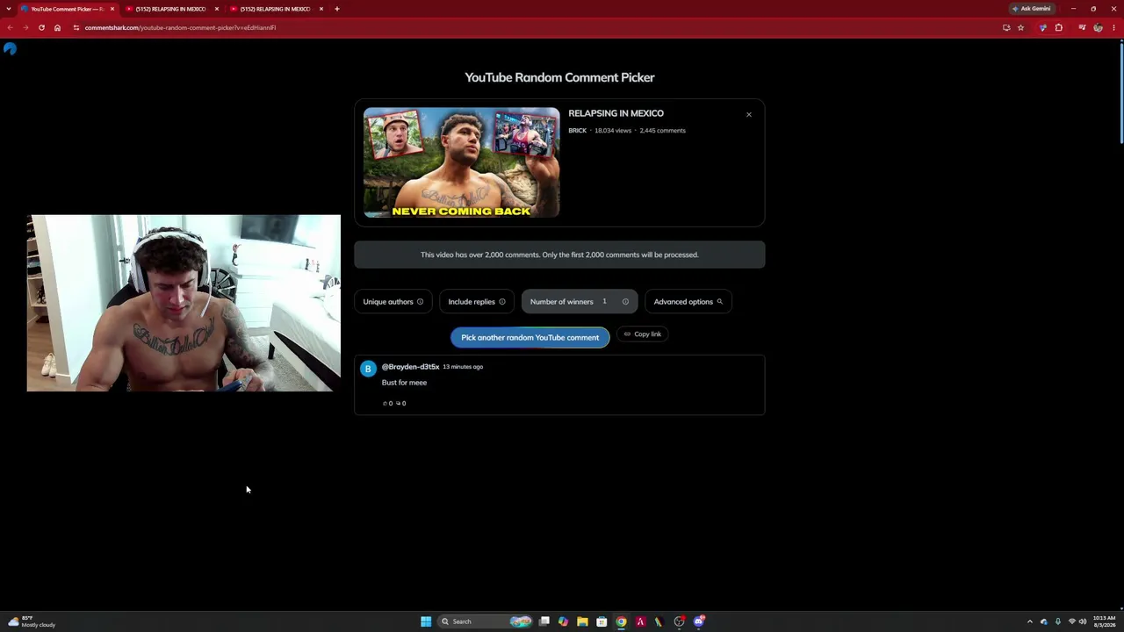Open the Chrome profile avatar
This screenshot has height=632, width=1124.
coord(1098,27)
